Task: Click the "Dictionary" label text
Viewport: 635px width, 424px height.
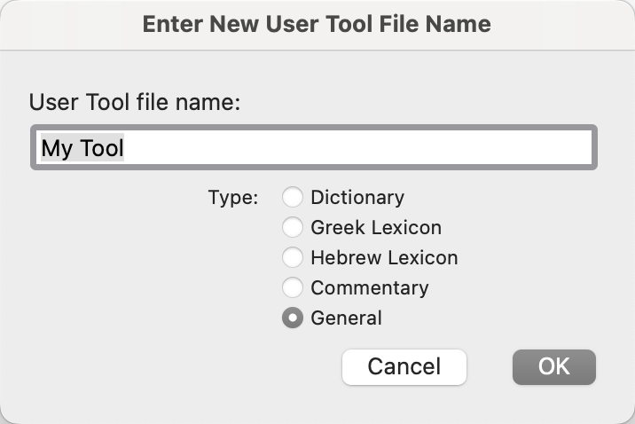Action: 357,197
